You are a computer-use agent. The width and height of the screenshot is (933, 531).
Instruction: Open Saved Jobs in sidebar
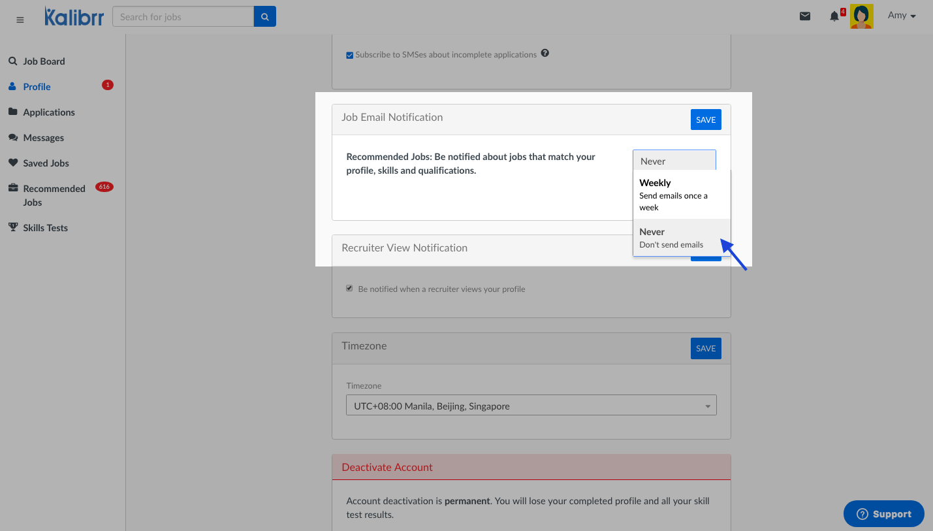pyautogui.click(x=46, y=163)
